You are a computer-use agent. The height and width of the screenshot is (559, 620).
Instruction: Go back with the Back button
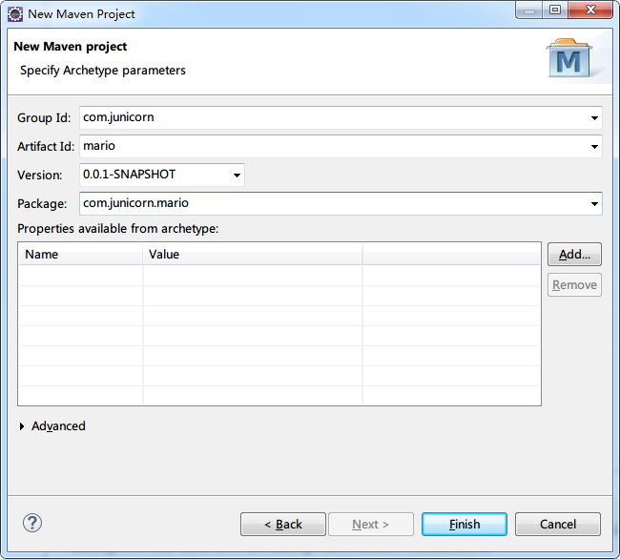point(283,525)
